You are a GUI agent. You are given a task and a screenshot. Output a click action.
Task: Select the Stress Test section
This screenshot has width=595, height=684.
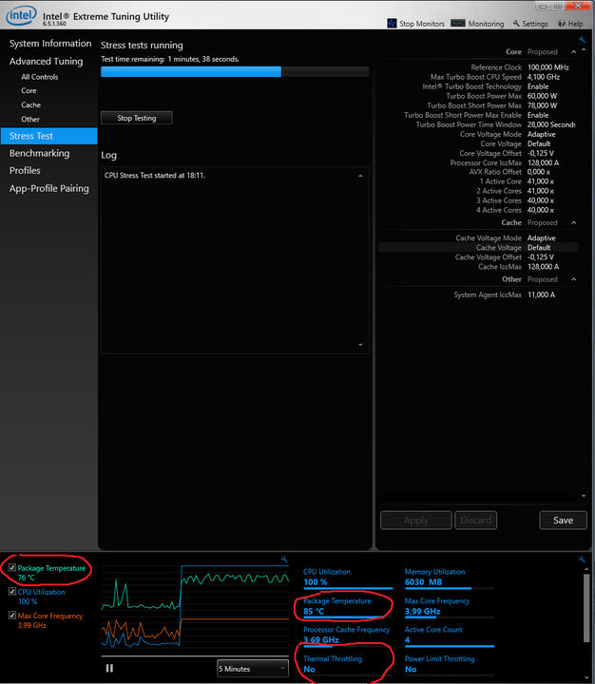click(x=48, y=136)
